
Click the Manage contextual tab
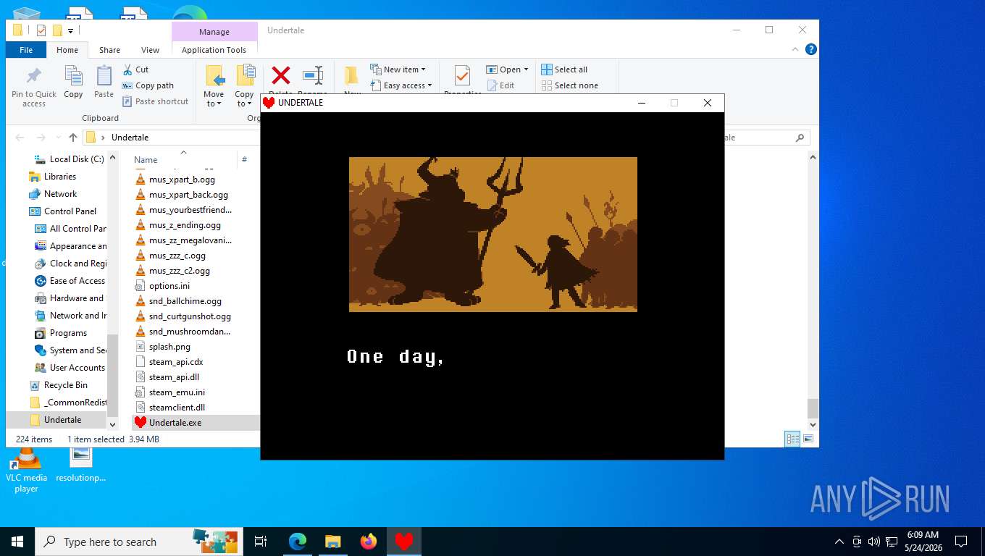pyautogui.click(x=214, y=32)
